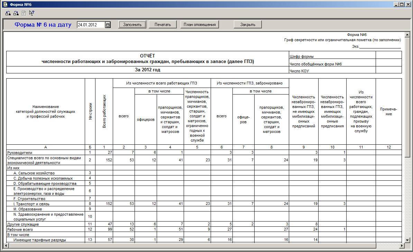Click the vertical scrollbar up arrow
The image size is (413, 252).
407,35
